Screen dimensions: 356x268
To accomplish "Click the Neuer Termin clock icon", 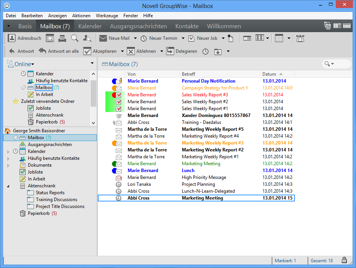I will (x=144, y=38).
